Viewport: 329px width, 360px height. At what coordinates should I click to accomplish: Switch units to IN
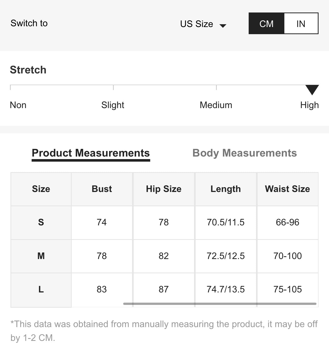pos(301,23)
